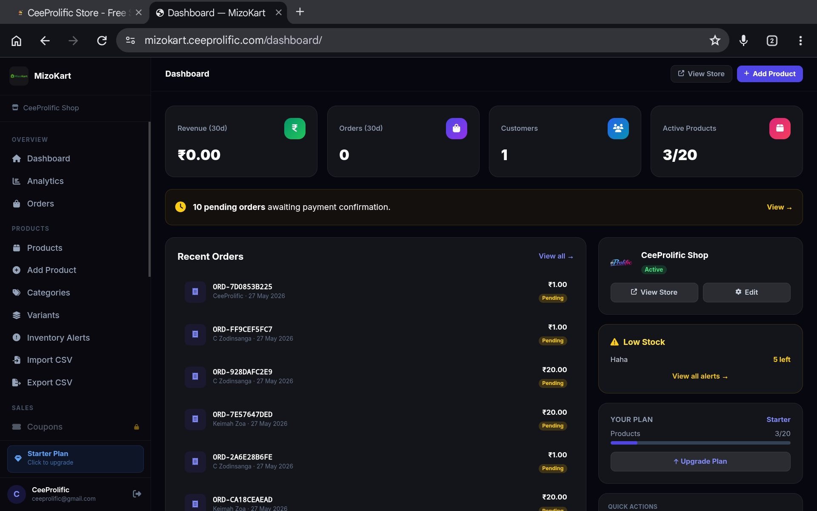Open the tab counter showing 2
The width and height of the screenshot is (817, 511).
tap(772, 40)
